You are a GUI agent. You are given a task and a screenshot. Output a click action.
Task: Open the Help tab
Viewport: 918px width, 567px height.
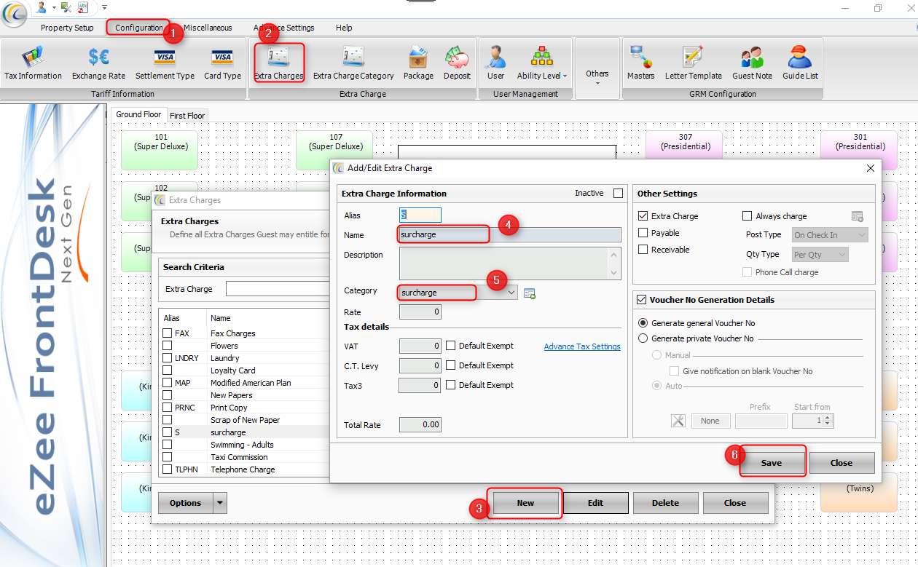[344, 28]
